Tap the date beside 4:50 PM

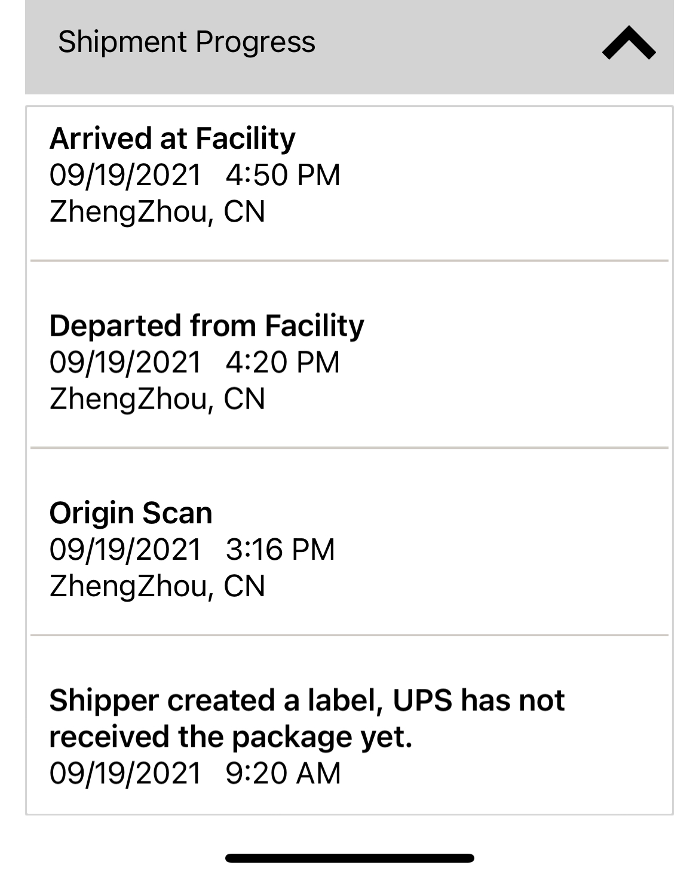[125, 175]
